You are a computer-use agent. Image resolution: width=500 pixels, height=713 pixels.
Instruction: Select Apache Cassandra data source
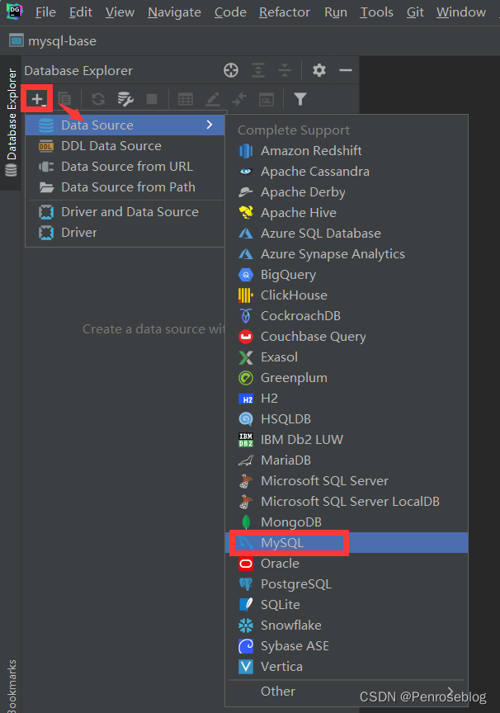click(x=347, y=172)
